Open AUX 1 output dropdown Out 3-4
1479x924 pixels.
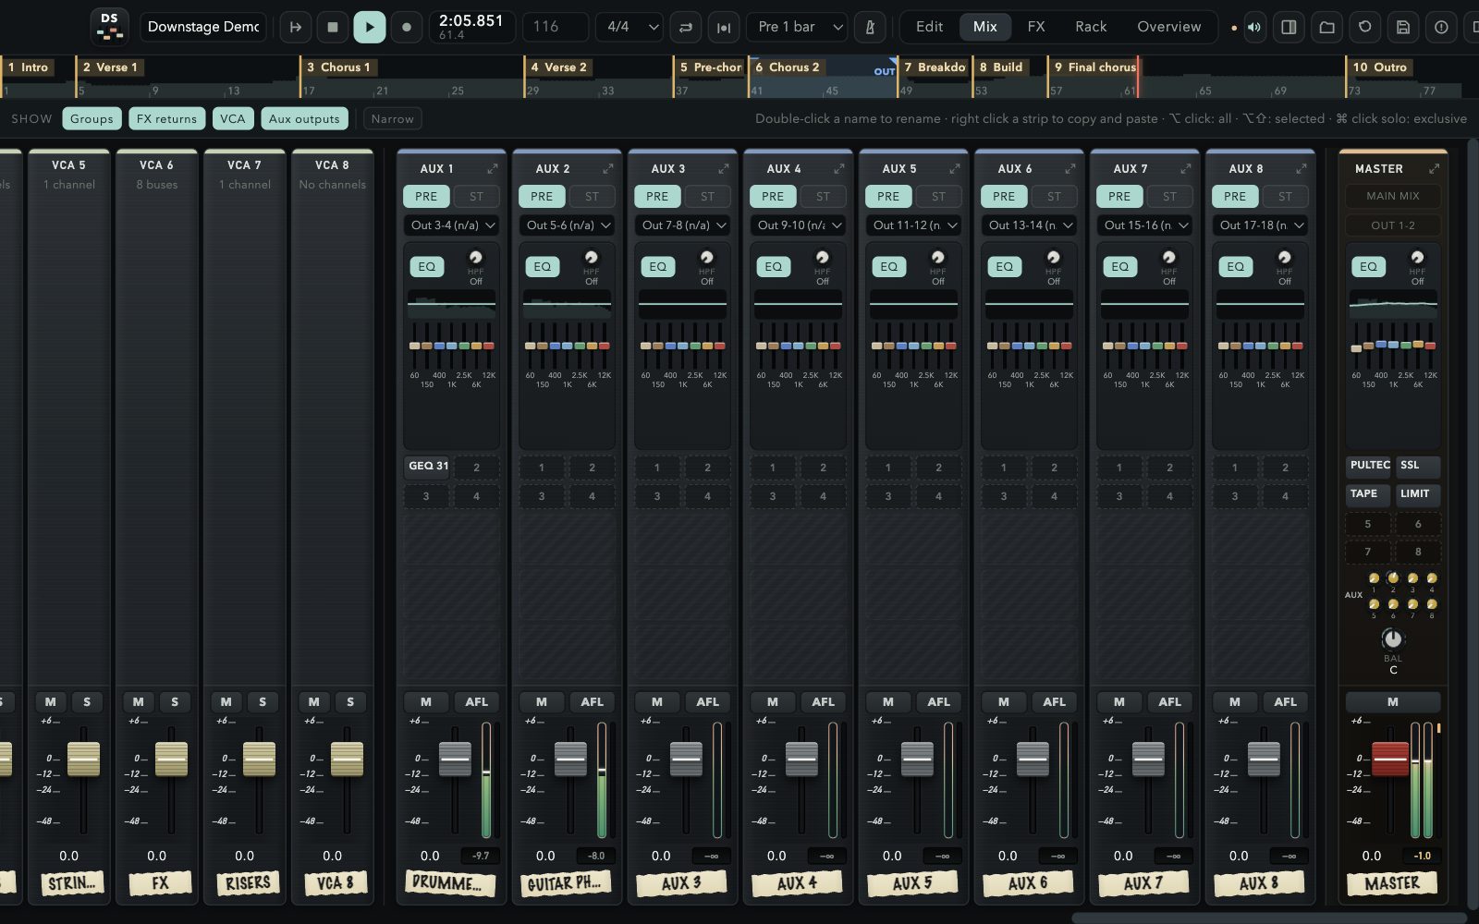(x=452, y=225)
